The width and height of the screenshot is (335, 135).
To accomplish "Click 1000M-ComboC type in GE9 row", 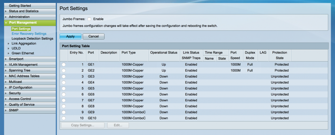I will click(133, 112).
